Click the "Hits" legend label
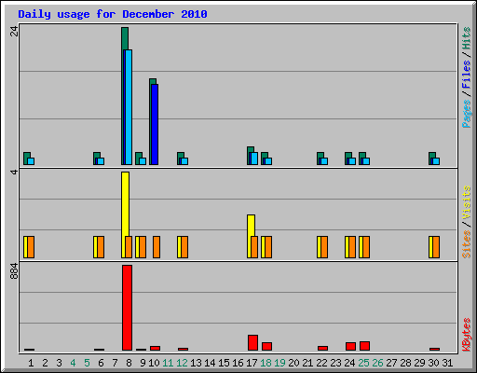The image size is (477, 373). 466,38
